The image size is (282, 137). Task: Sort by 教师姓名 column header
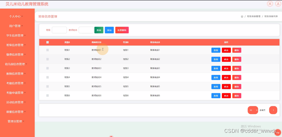click(x=96, y=42)
